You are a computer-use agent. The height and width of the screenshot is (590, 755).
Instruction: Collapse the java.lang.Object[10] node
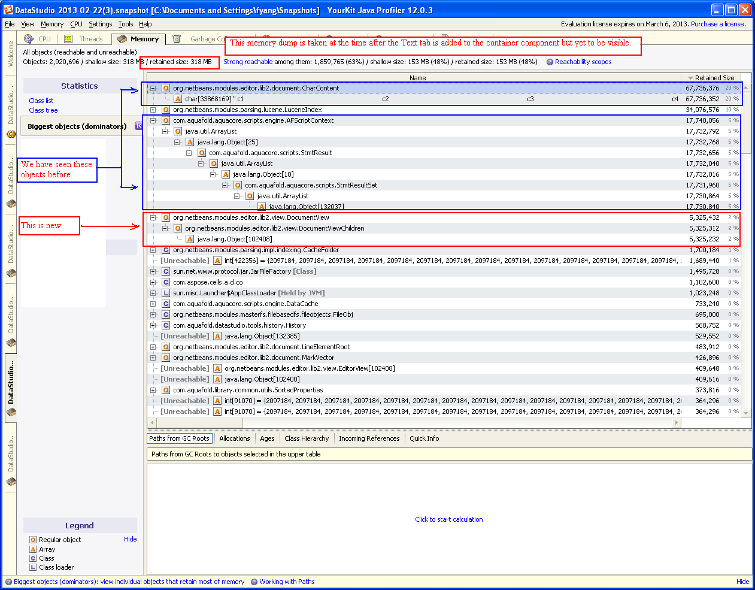(213, 174)
